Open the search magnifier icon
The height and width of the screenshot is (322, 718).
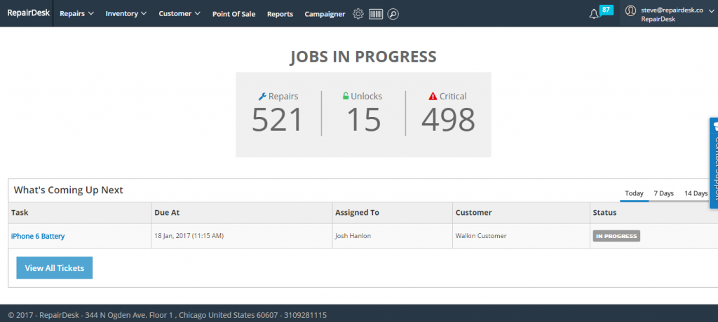[393, 14]
